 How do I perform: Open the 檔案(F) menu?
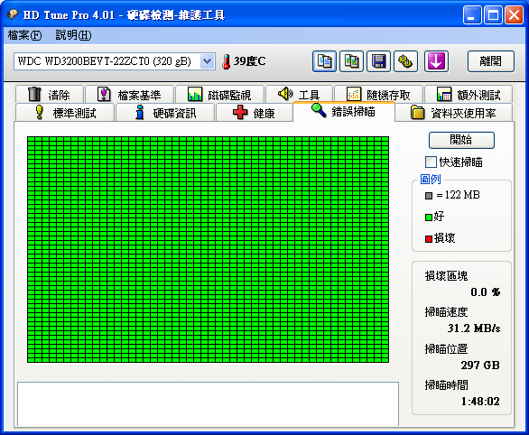click(24, 35)
